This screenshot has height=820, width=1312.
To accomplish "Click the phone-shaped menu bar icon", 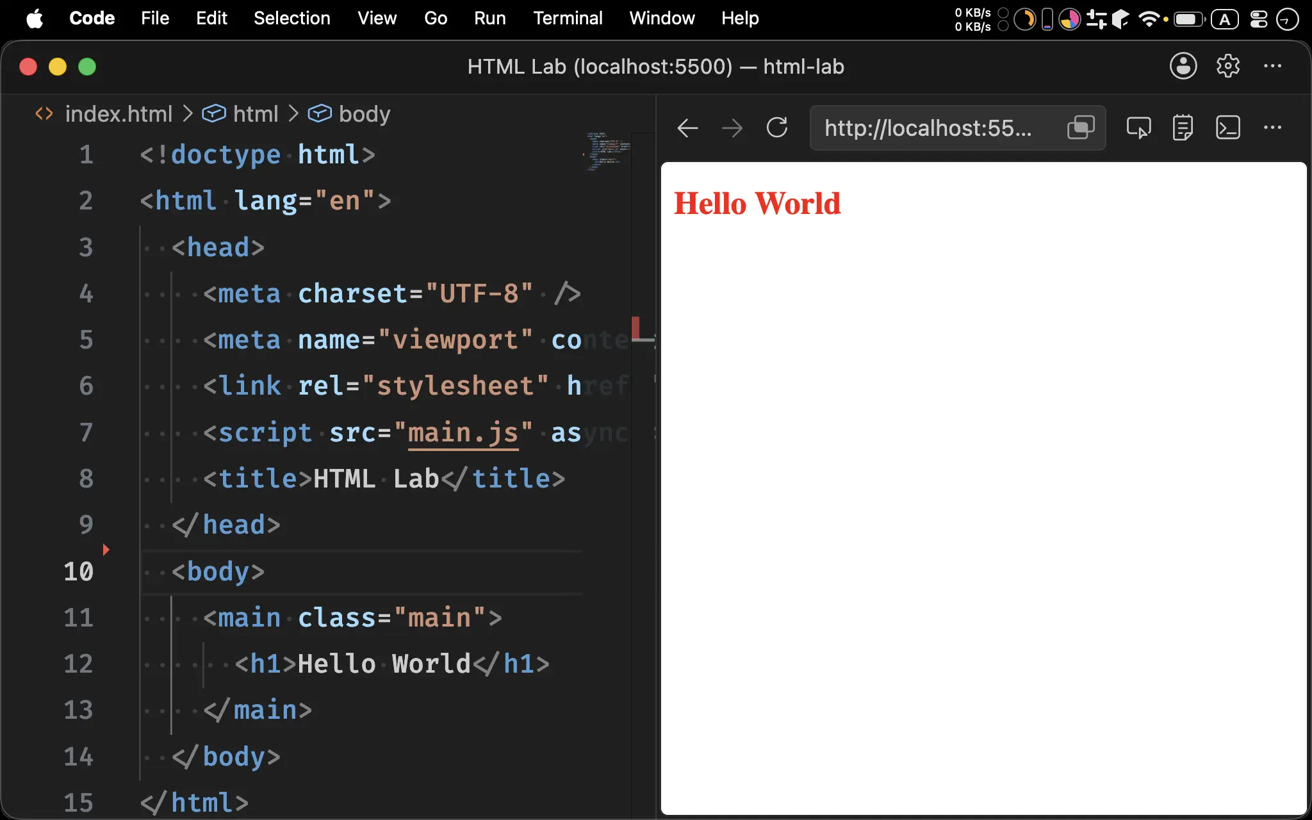I will coord(1047,19).
